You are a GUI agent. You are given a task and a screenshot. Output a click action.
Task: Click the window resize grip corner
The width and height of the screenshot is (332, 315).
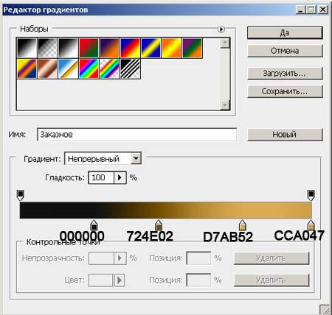(325, 310)
